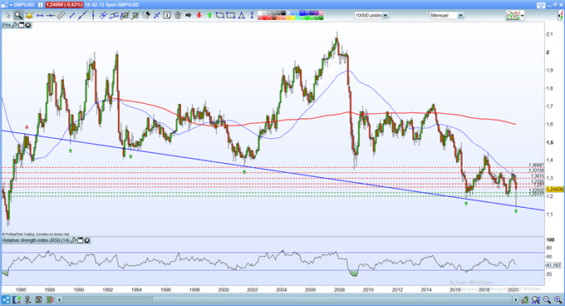Click the bottom-right zoom reset icon
The width and height of the screenshot is (565, 306).
tap(536, 299)
